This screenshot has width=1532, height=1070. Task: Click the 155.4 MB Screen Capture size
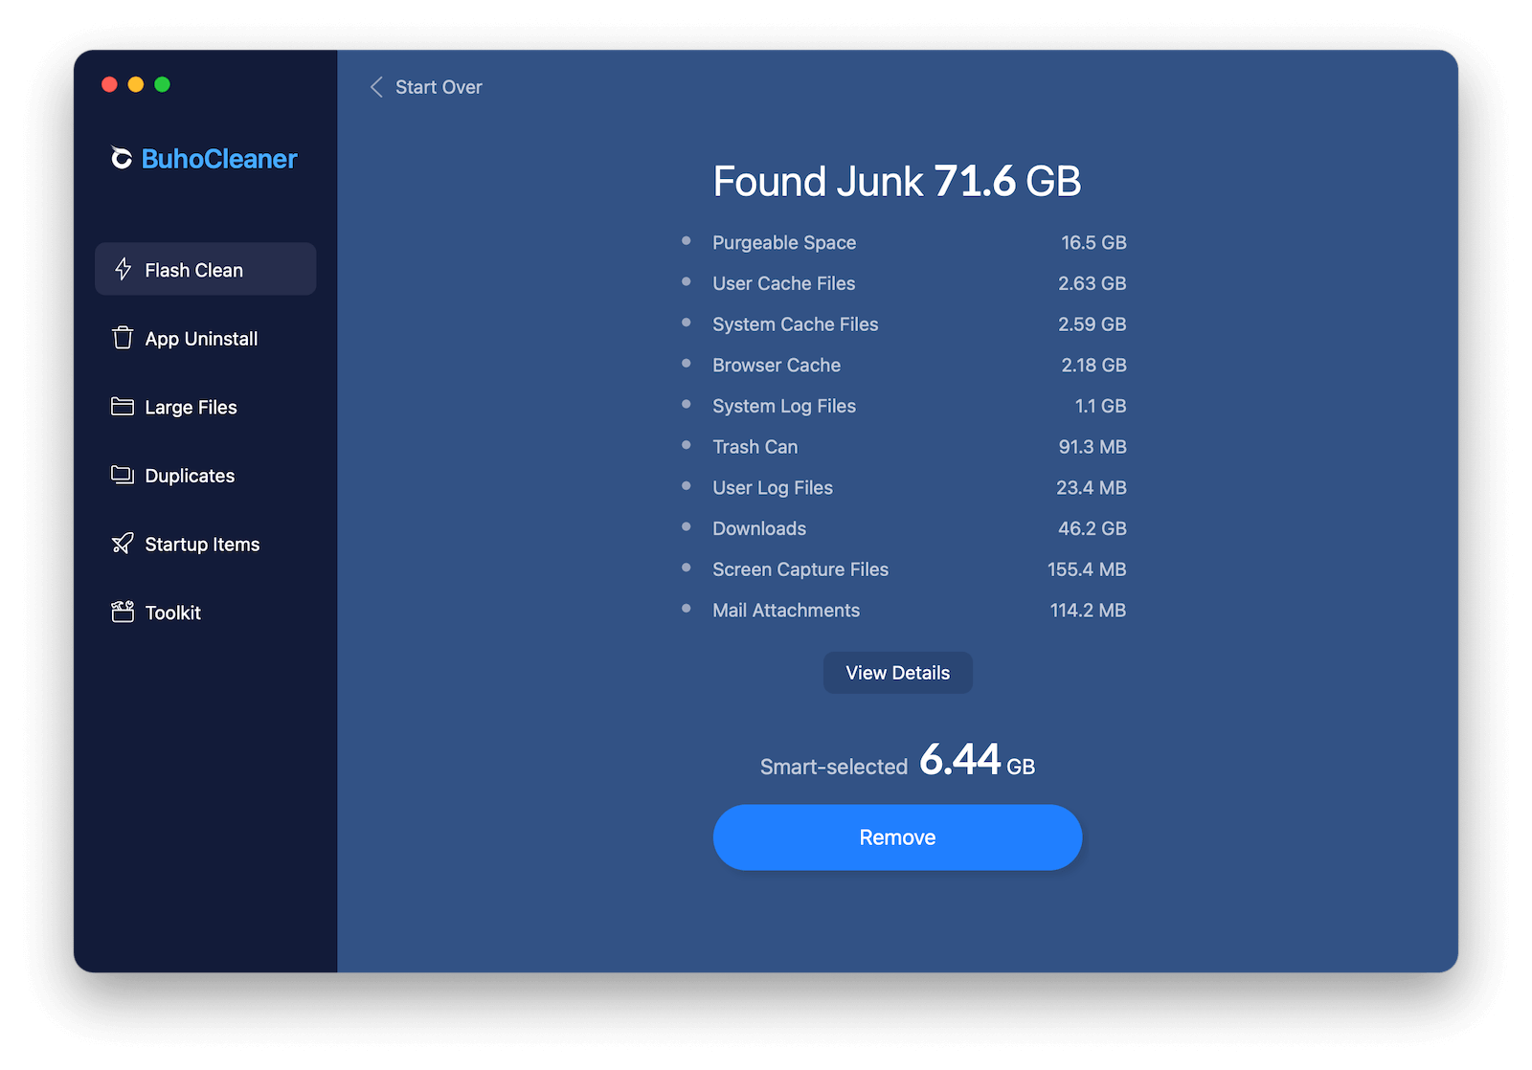click(1087, 569)
